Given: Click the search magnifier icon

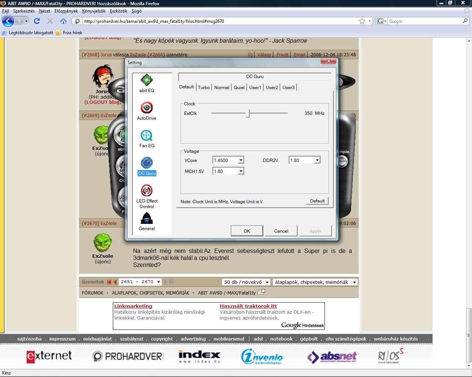Looking at the screenshot, I should click(x=465, y=21).
